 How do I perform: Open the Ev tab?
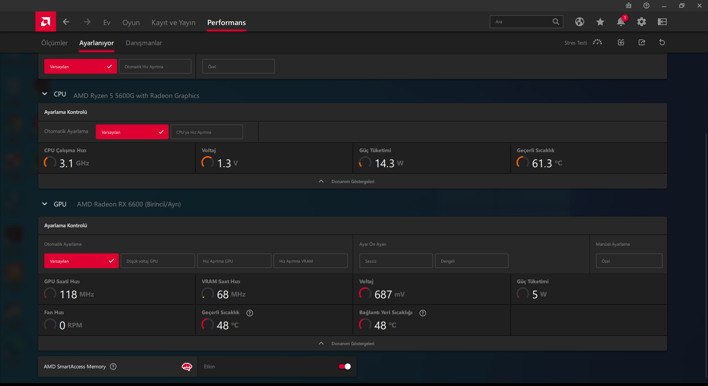coord(107,22)
